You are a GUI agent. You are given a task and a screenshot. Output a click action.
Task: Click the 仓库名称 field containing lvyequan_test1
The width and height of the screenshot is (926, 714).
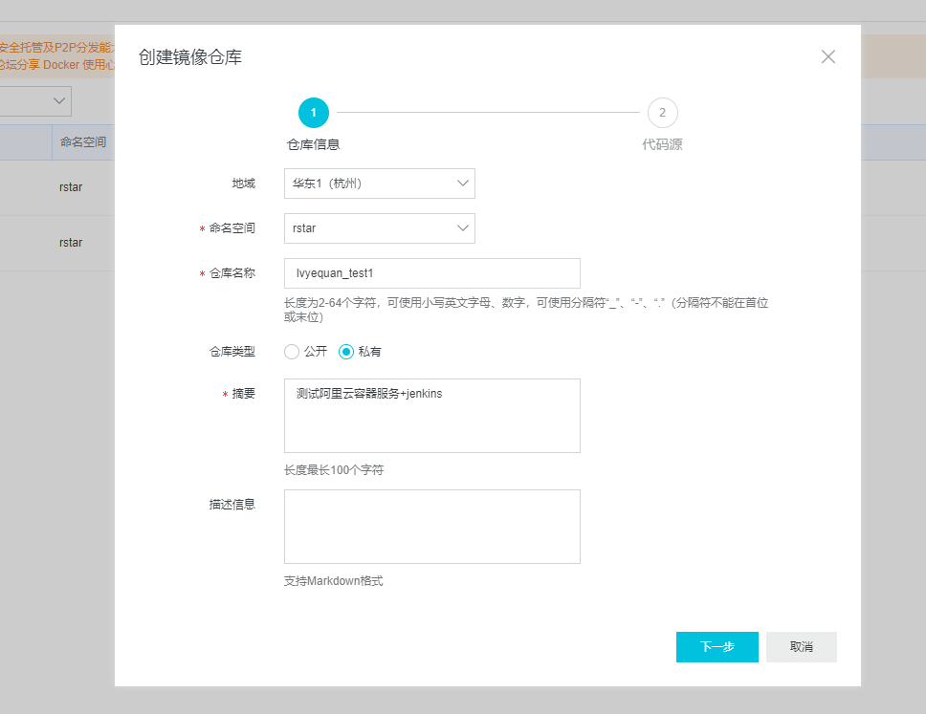[431, 273]
